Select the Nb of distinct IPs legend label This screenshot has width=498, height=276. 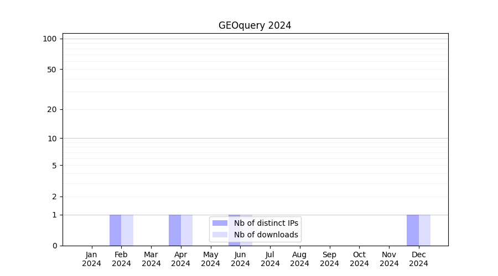pyautogui.click(x=266, y=223)
